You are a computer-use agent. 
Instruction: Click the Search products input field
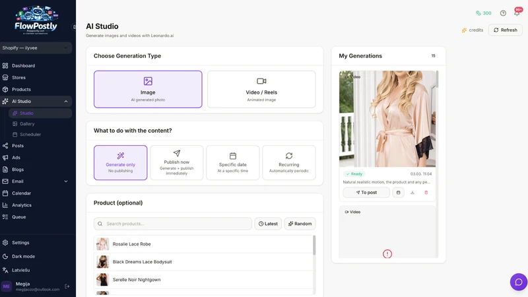point(173,224)
